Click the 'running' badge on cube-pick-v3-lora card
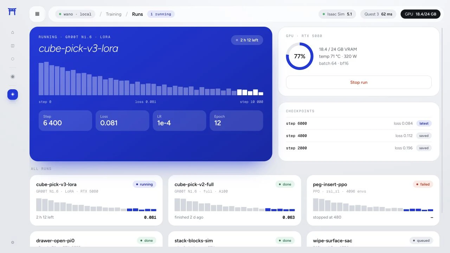The height and width of the screenshot is (253, 450). click(144, 184)
